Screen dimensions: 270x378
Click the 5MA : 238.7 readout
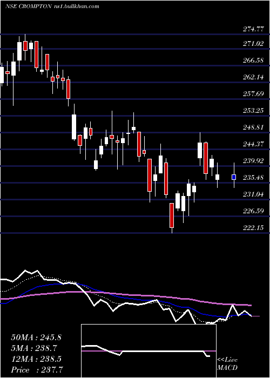[35, 348]
